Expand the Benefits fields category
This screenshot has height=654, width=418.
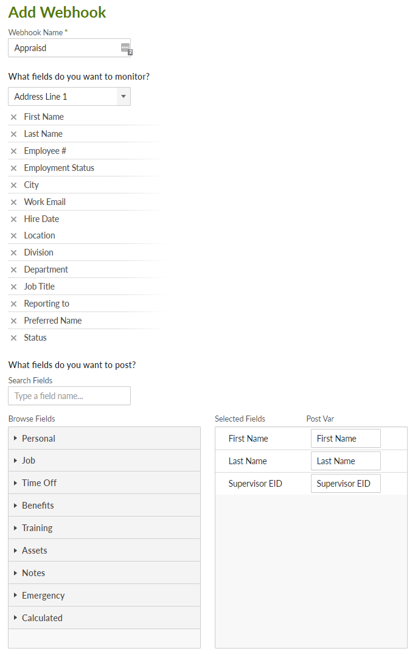[x=104, y=506]
